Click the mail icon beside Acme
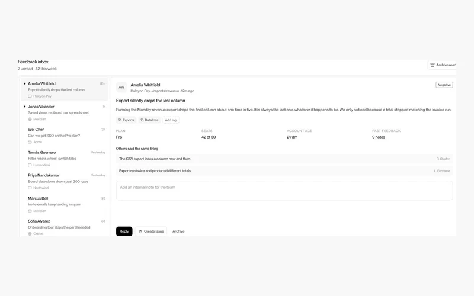The image size is (474, 296). pos(30,142)
